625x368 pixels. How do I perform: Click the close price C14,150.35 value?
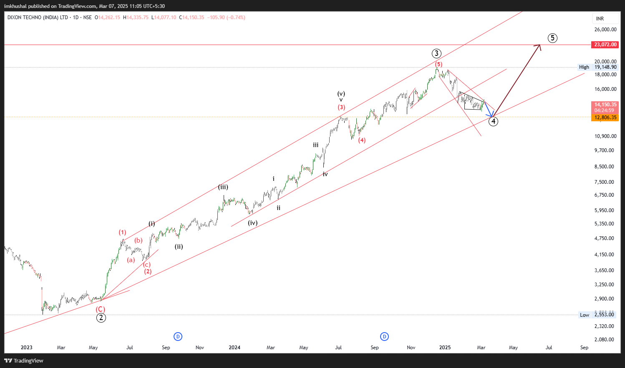pos(192,18)
